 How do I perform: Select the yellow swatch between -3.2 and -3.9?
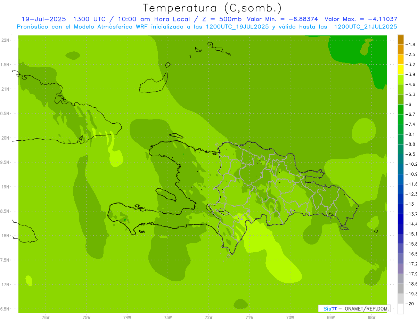click(x=401, y=69)
